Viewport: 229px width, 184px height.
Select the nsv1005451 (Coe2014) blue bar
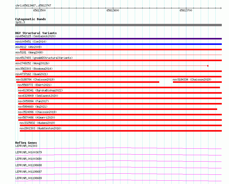click(x=118, y=44)
